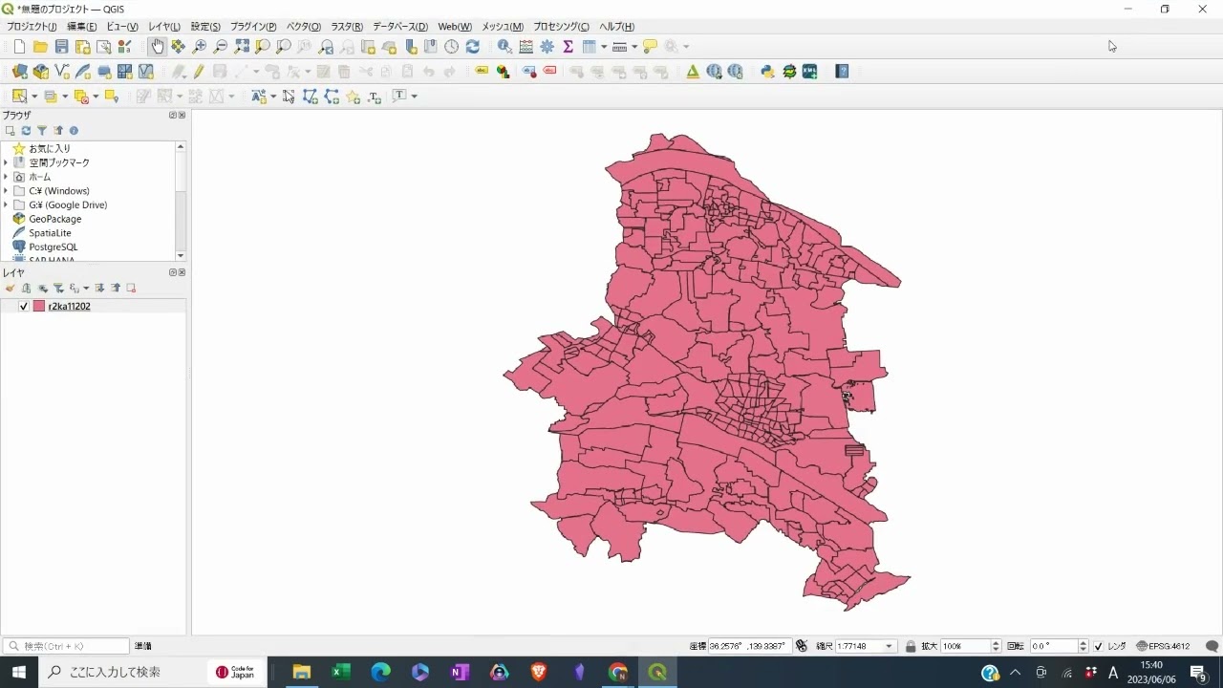Screen dimensions: 1223x688
Task: Select お気に入り in Browser panel
Action: coord(50,149)
